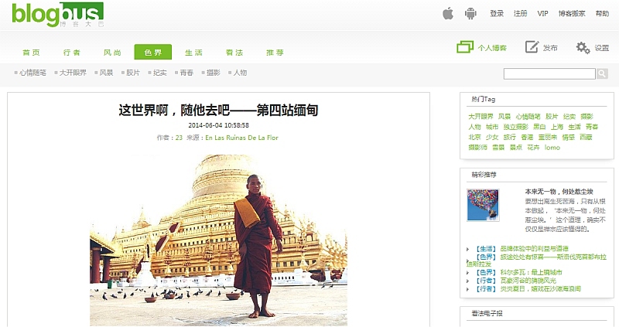This screenshot has height=327, width=619.
Task: Click the 发布 publish pencil icon
Action: (x=532, y=47)
